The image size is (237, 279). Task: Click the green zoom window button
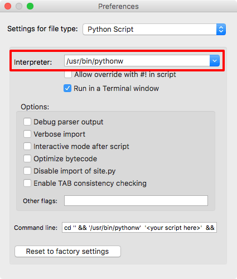(x=30, y=6)
